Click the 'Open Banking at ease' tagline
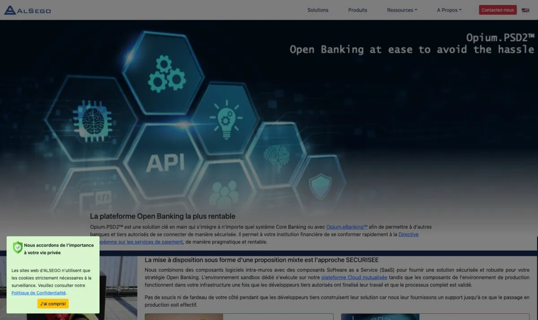 pyautogui.click(x=412, y=49)
